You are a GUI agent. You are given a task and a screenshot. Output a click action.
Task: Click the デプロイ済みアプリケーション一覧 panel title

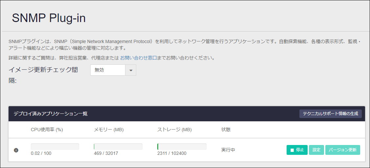(x=51, y=114)
